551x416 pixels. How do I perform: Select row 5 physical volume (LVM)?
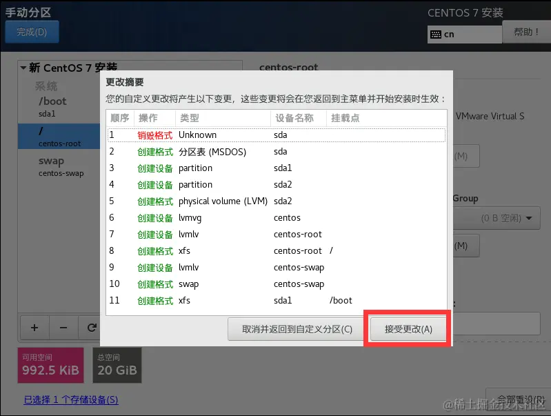(277, 201)
